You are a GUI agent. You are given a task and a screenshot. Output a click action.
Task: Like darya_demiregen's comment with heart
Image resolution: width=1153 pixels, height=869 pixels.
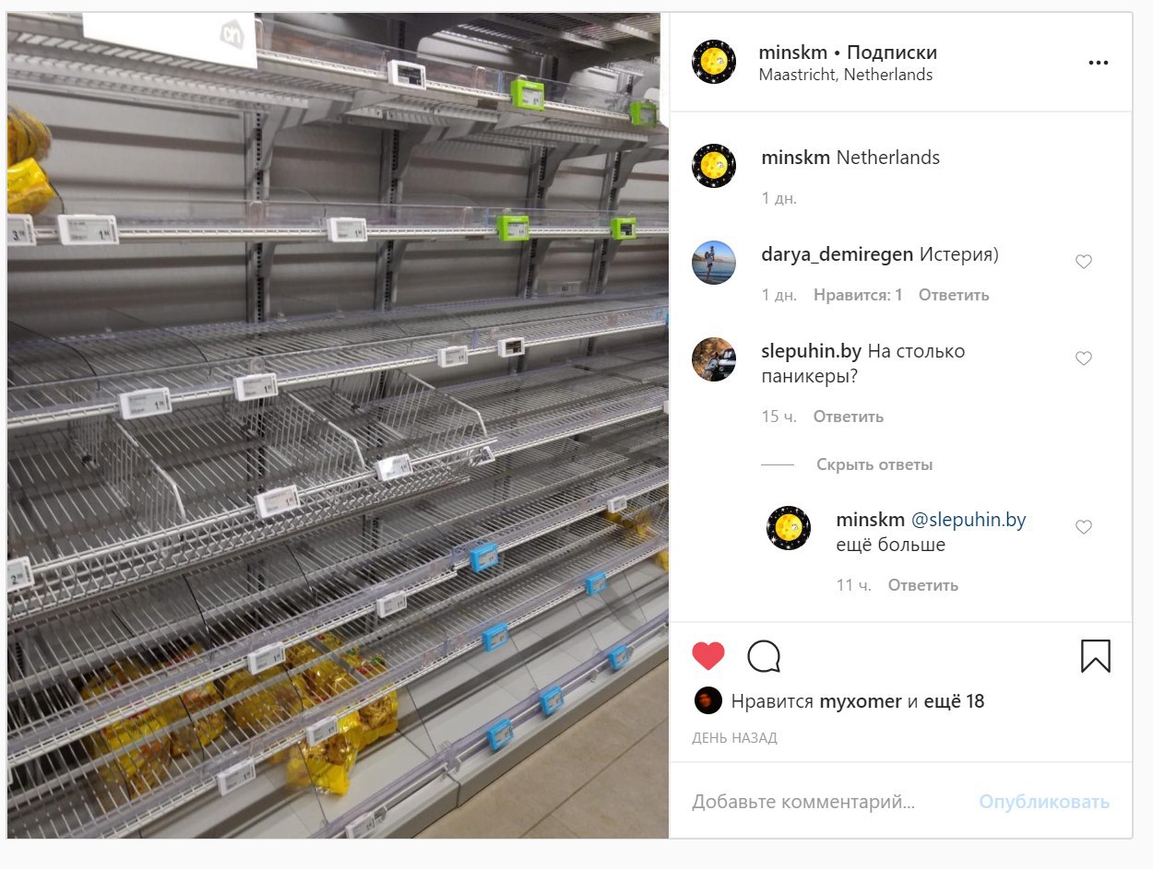1084,262
